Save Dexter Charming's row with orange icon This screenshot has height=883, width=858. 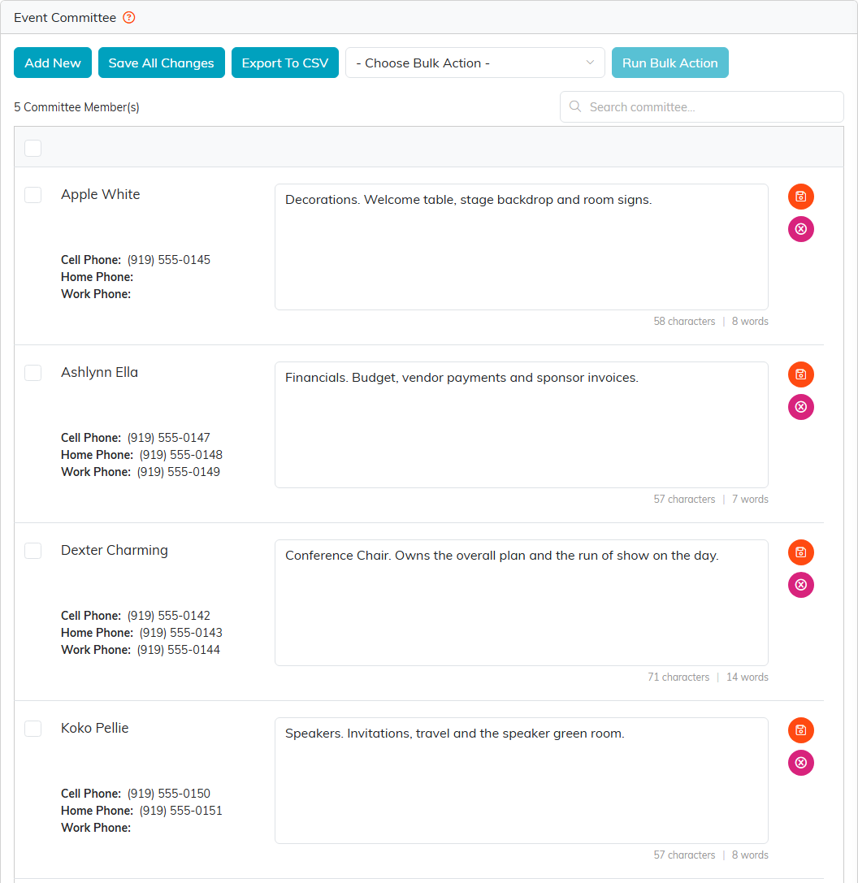(800, 552)
